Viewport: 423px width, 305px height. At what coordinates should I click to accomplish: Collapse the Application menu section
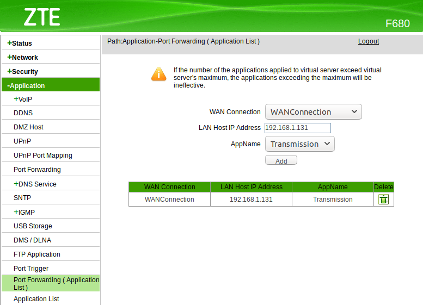coord(27,85)
